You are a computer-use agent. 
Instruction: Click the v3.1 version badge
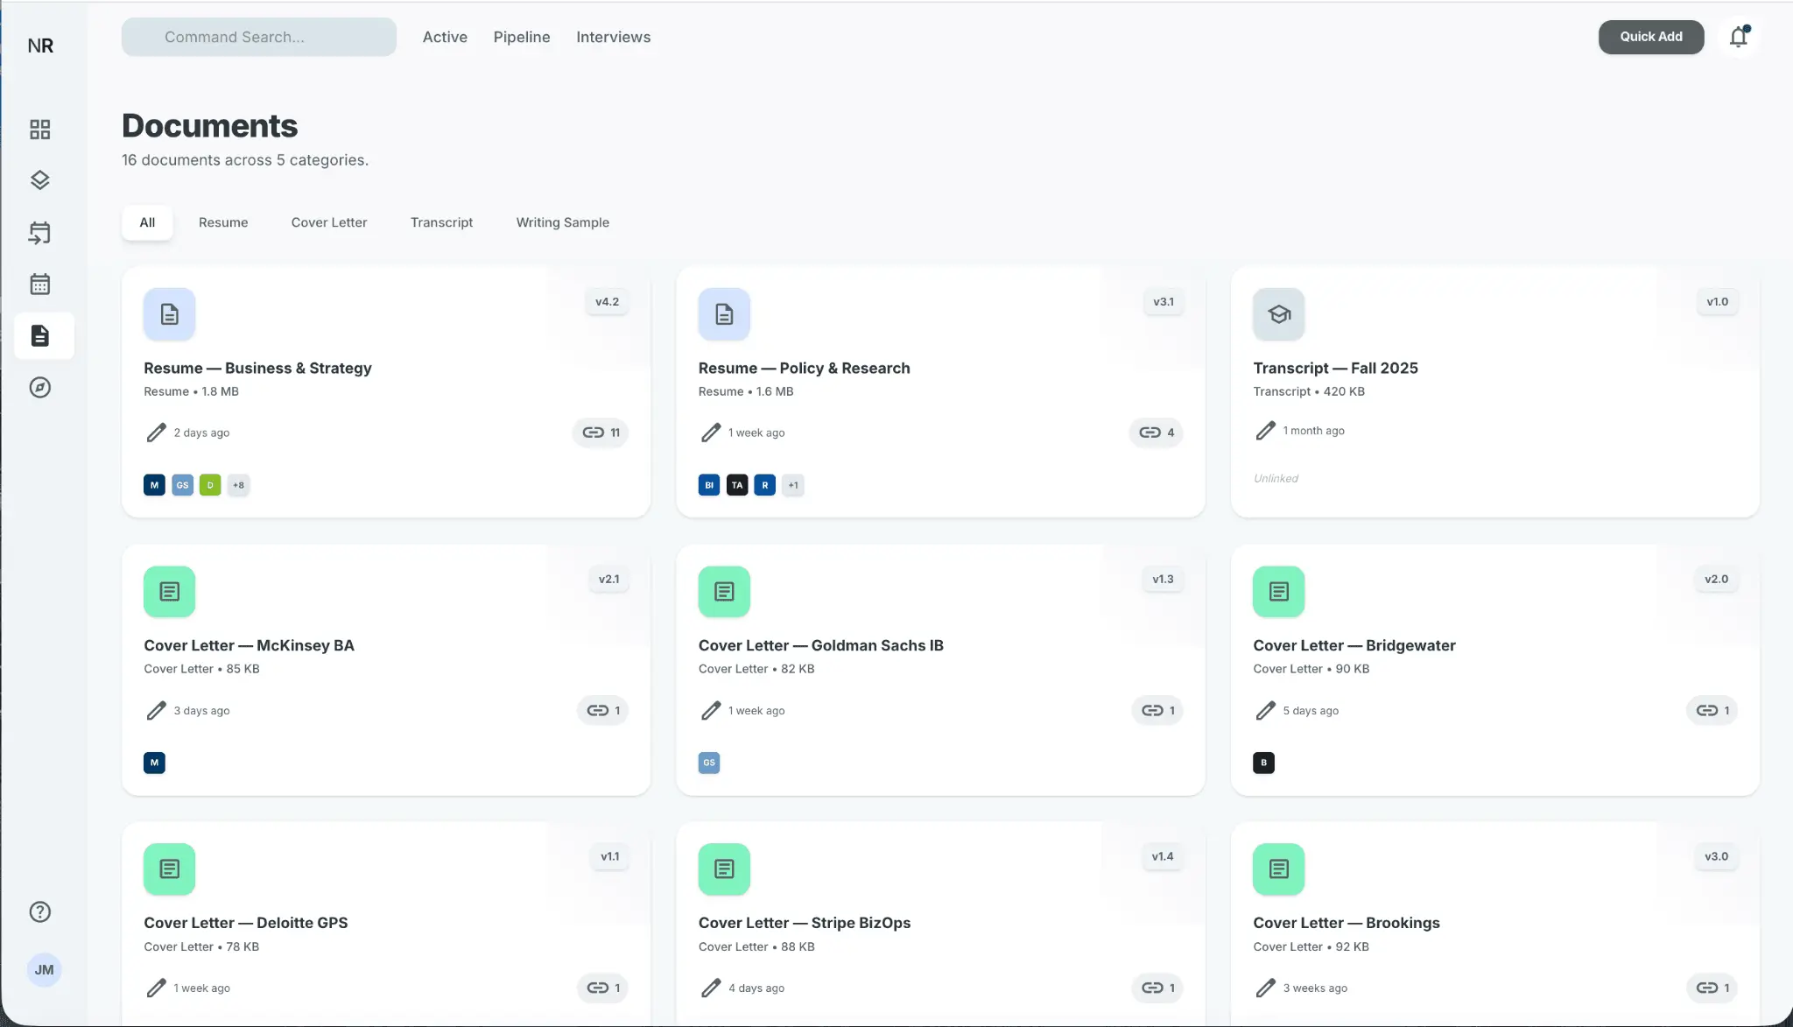[x=1164, y=302]
